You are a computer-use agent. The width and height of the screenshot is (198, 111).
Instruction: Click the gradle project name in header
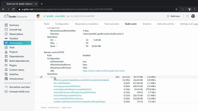pos(50,16)
